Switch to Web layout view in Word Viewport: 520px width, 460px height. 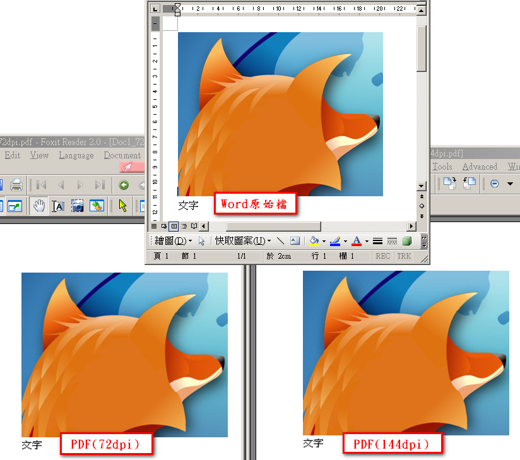tap(164, 226)
